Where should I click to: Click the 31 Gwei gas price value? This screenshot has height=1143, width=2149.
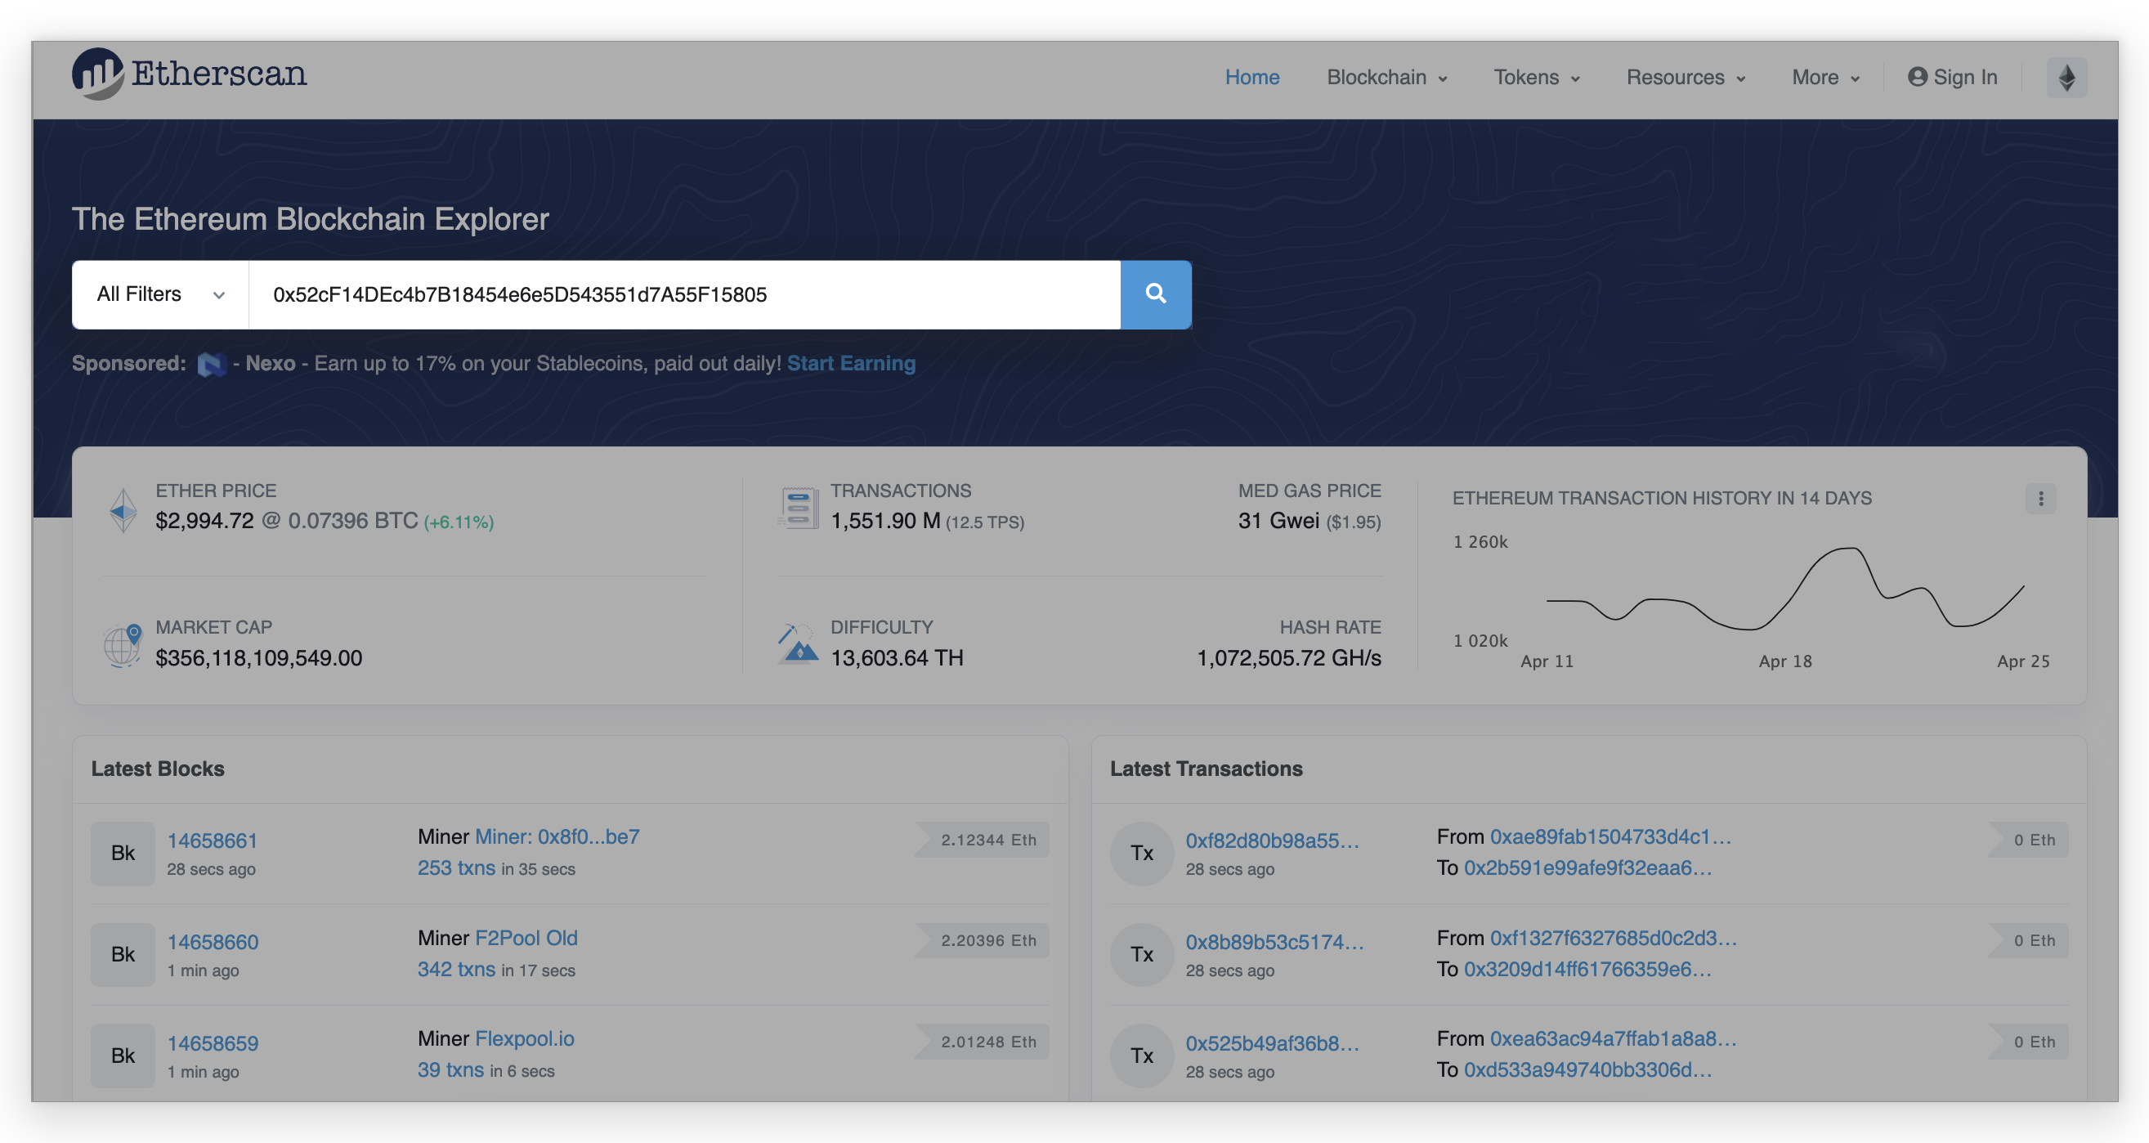click(x=1278, y=522)
